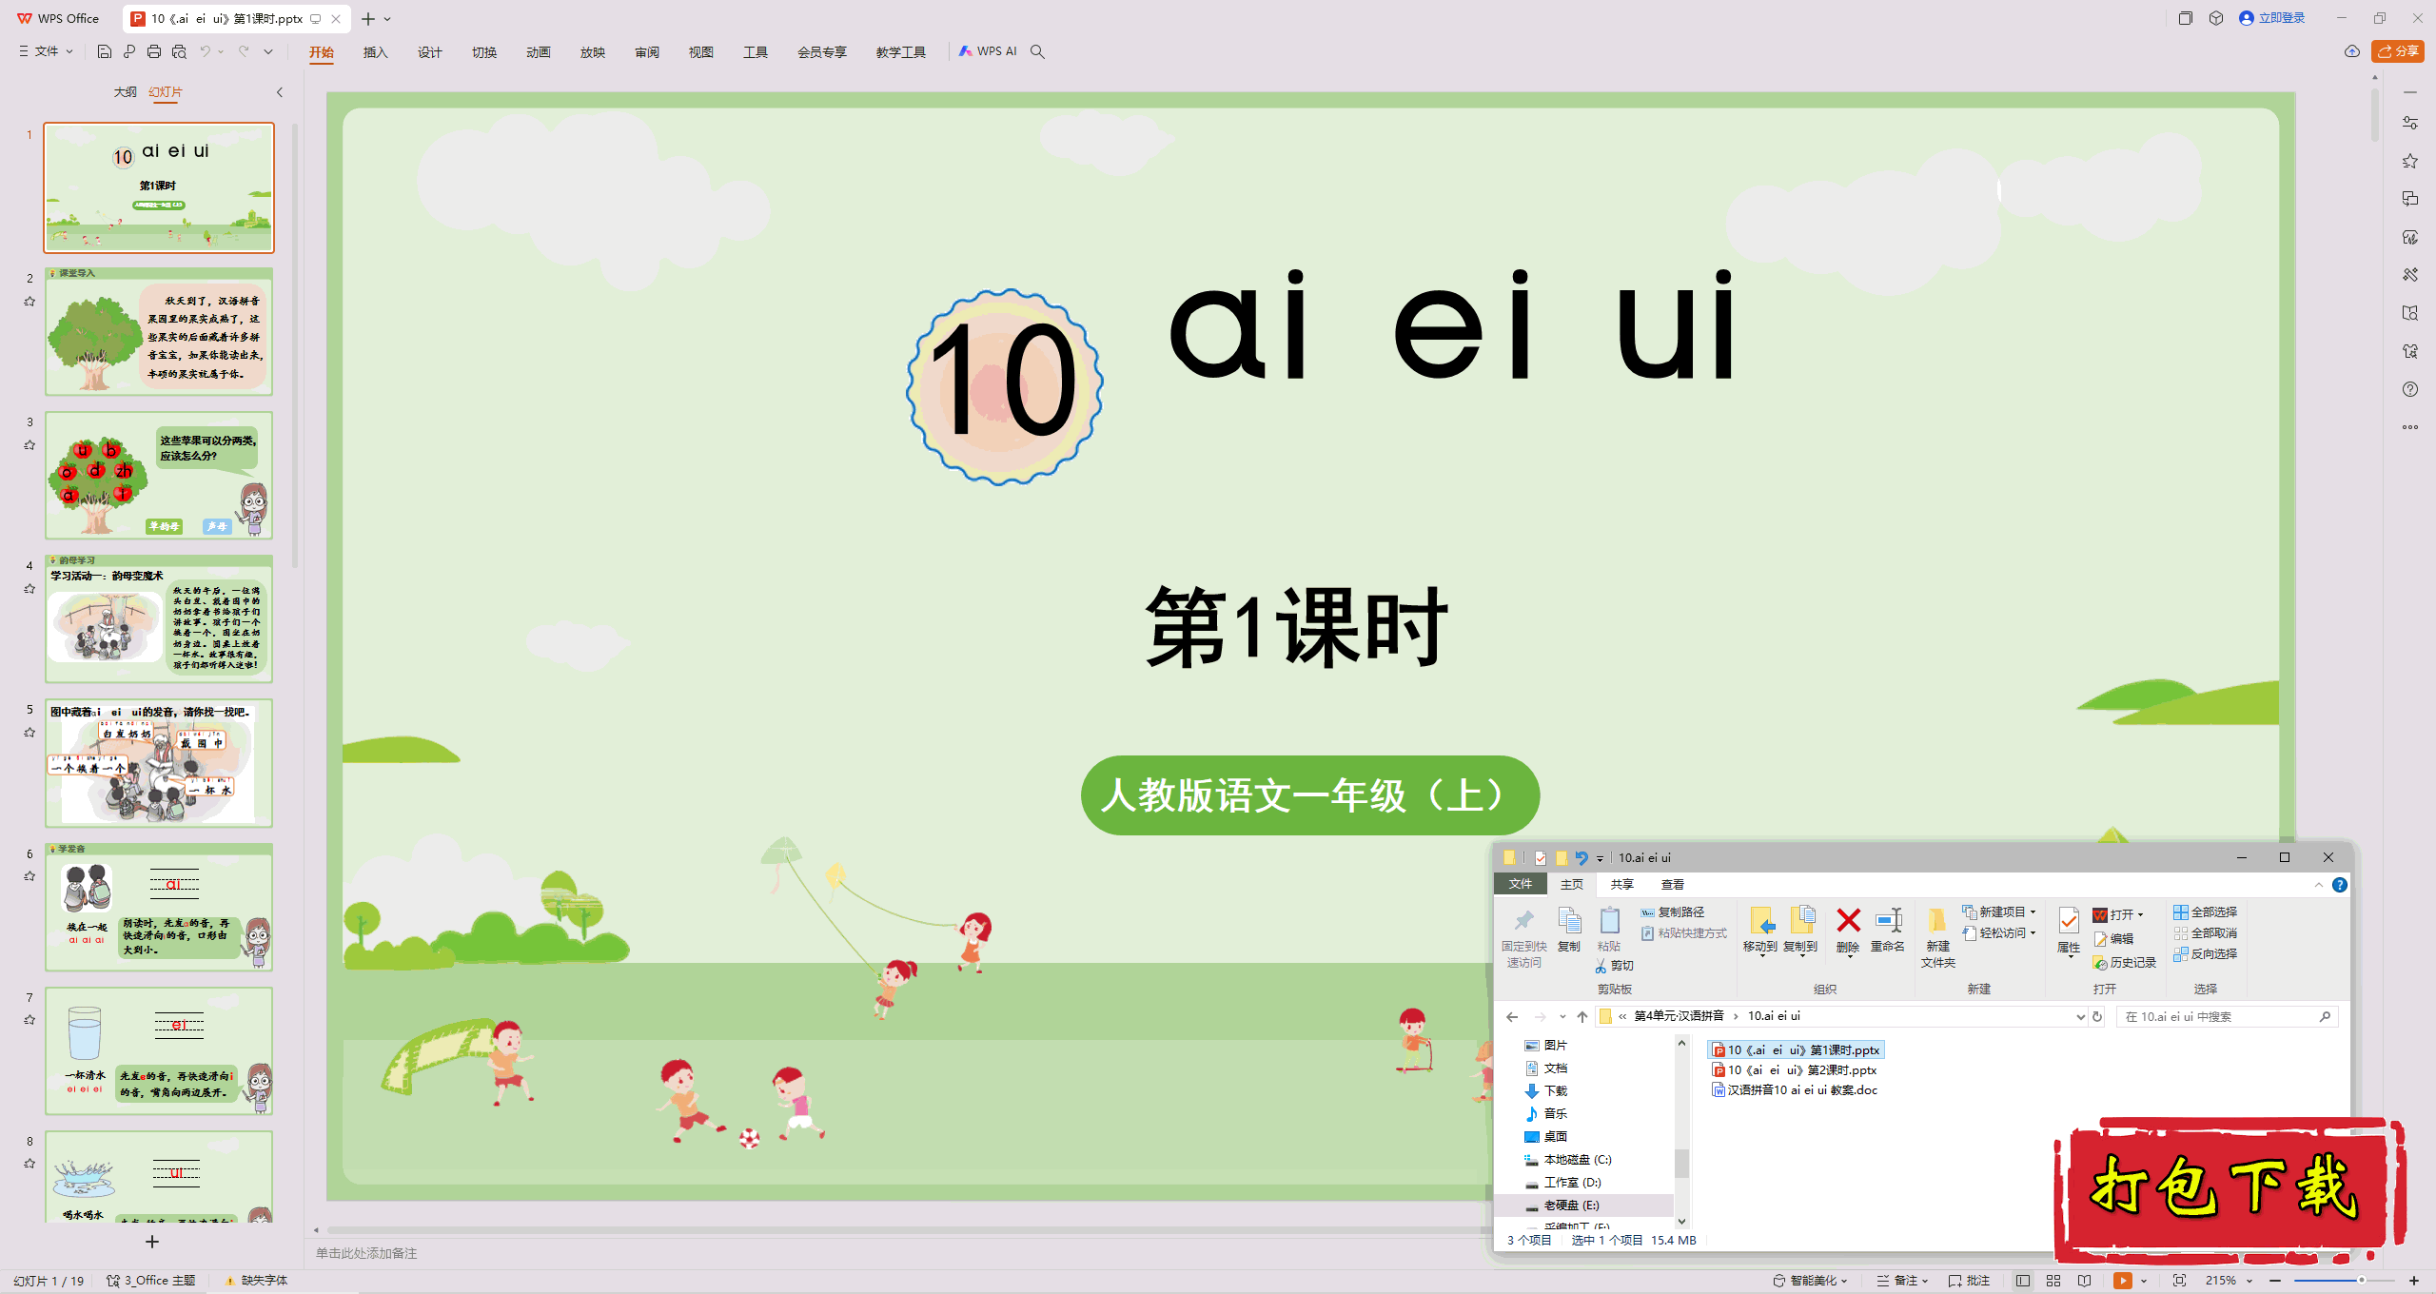Click the 立即登录 login link
The height and width of the screenshot is (1294, 2436).
(2272, 18)
